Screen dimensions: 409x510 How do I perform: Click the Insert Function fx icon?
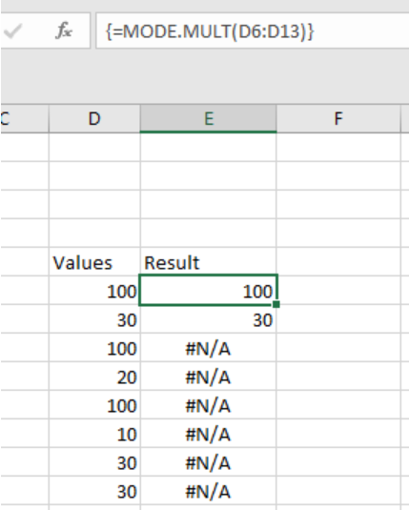pos(64,31)
